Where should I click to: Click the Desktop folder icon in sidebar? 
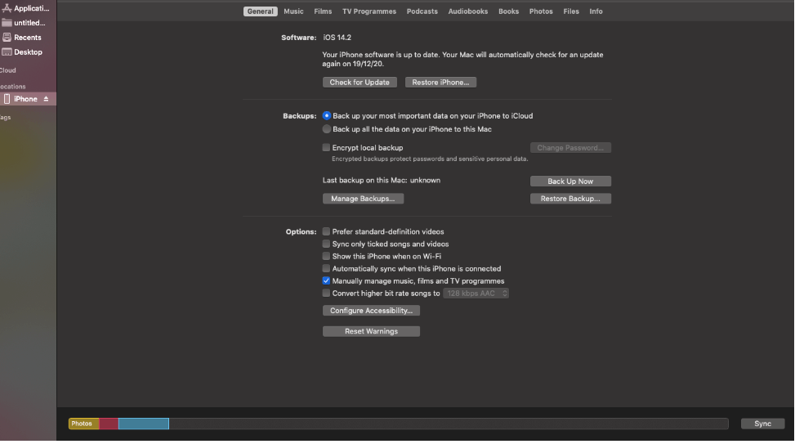tap(7, 52)
